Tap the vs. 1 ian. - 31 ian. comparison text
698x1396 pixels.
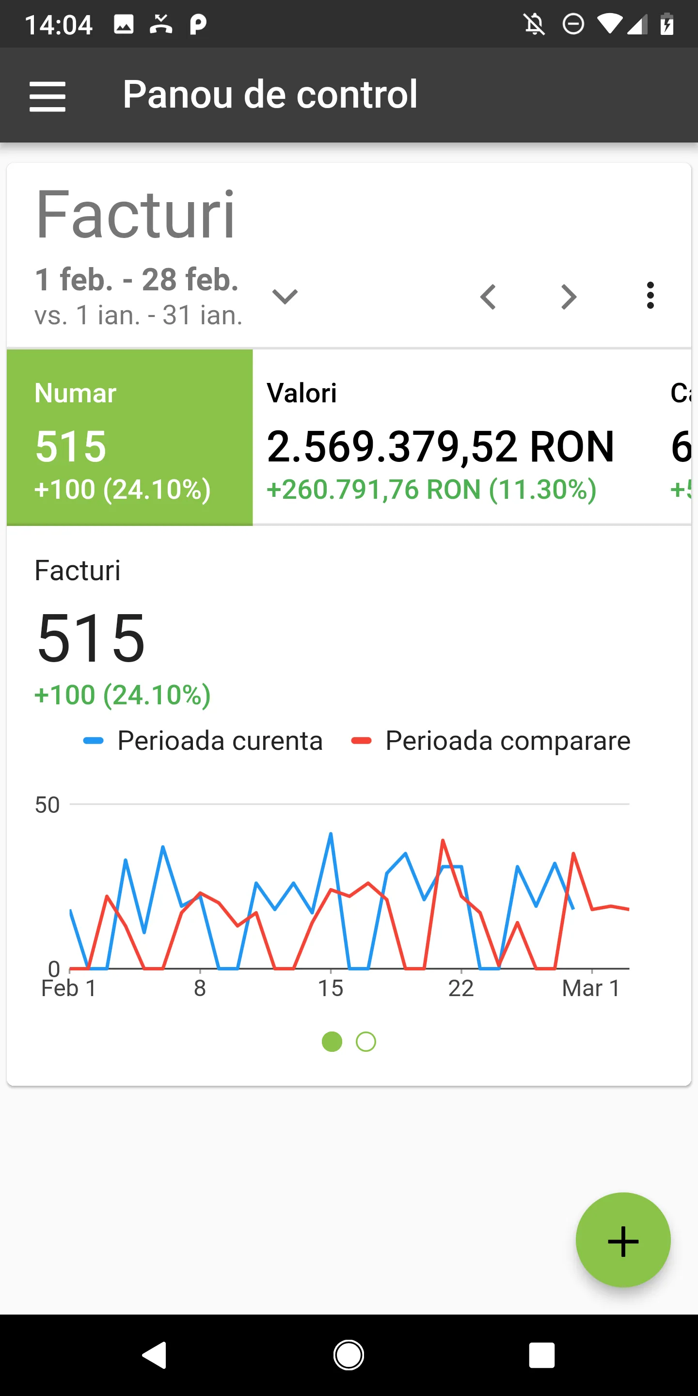coord(139,316)
